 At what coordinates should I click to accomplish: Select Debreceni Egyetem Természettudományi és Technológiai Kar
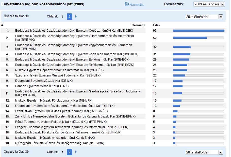(x=65, y=106)
